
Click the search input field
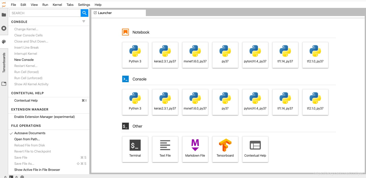click(x=45, y=13)
